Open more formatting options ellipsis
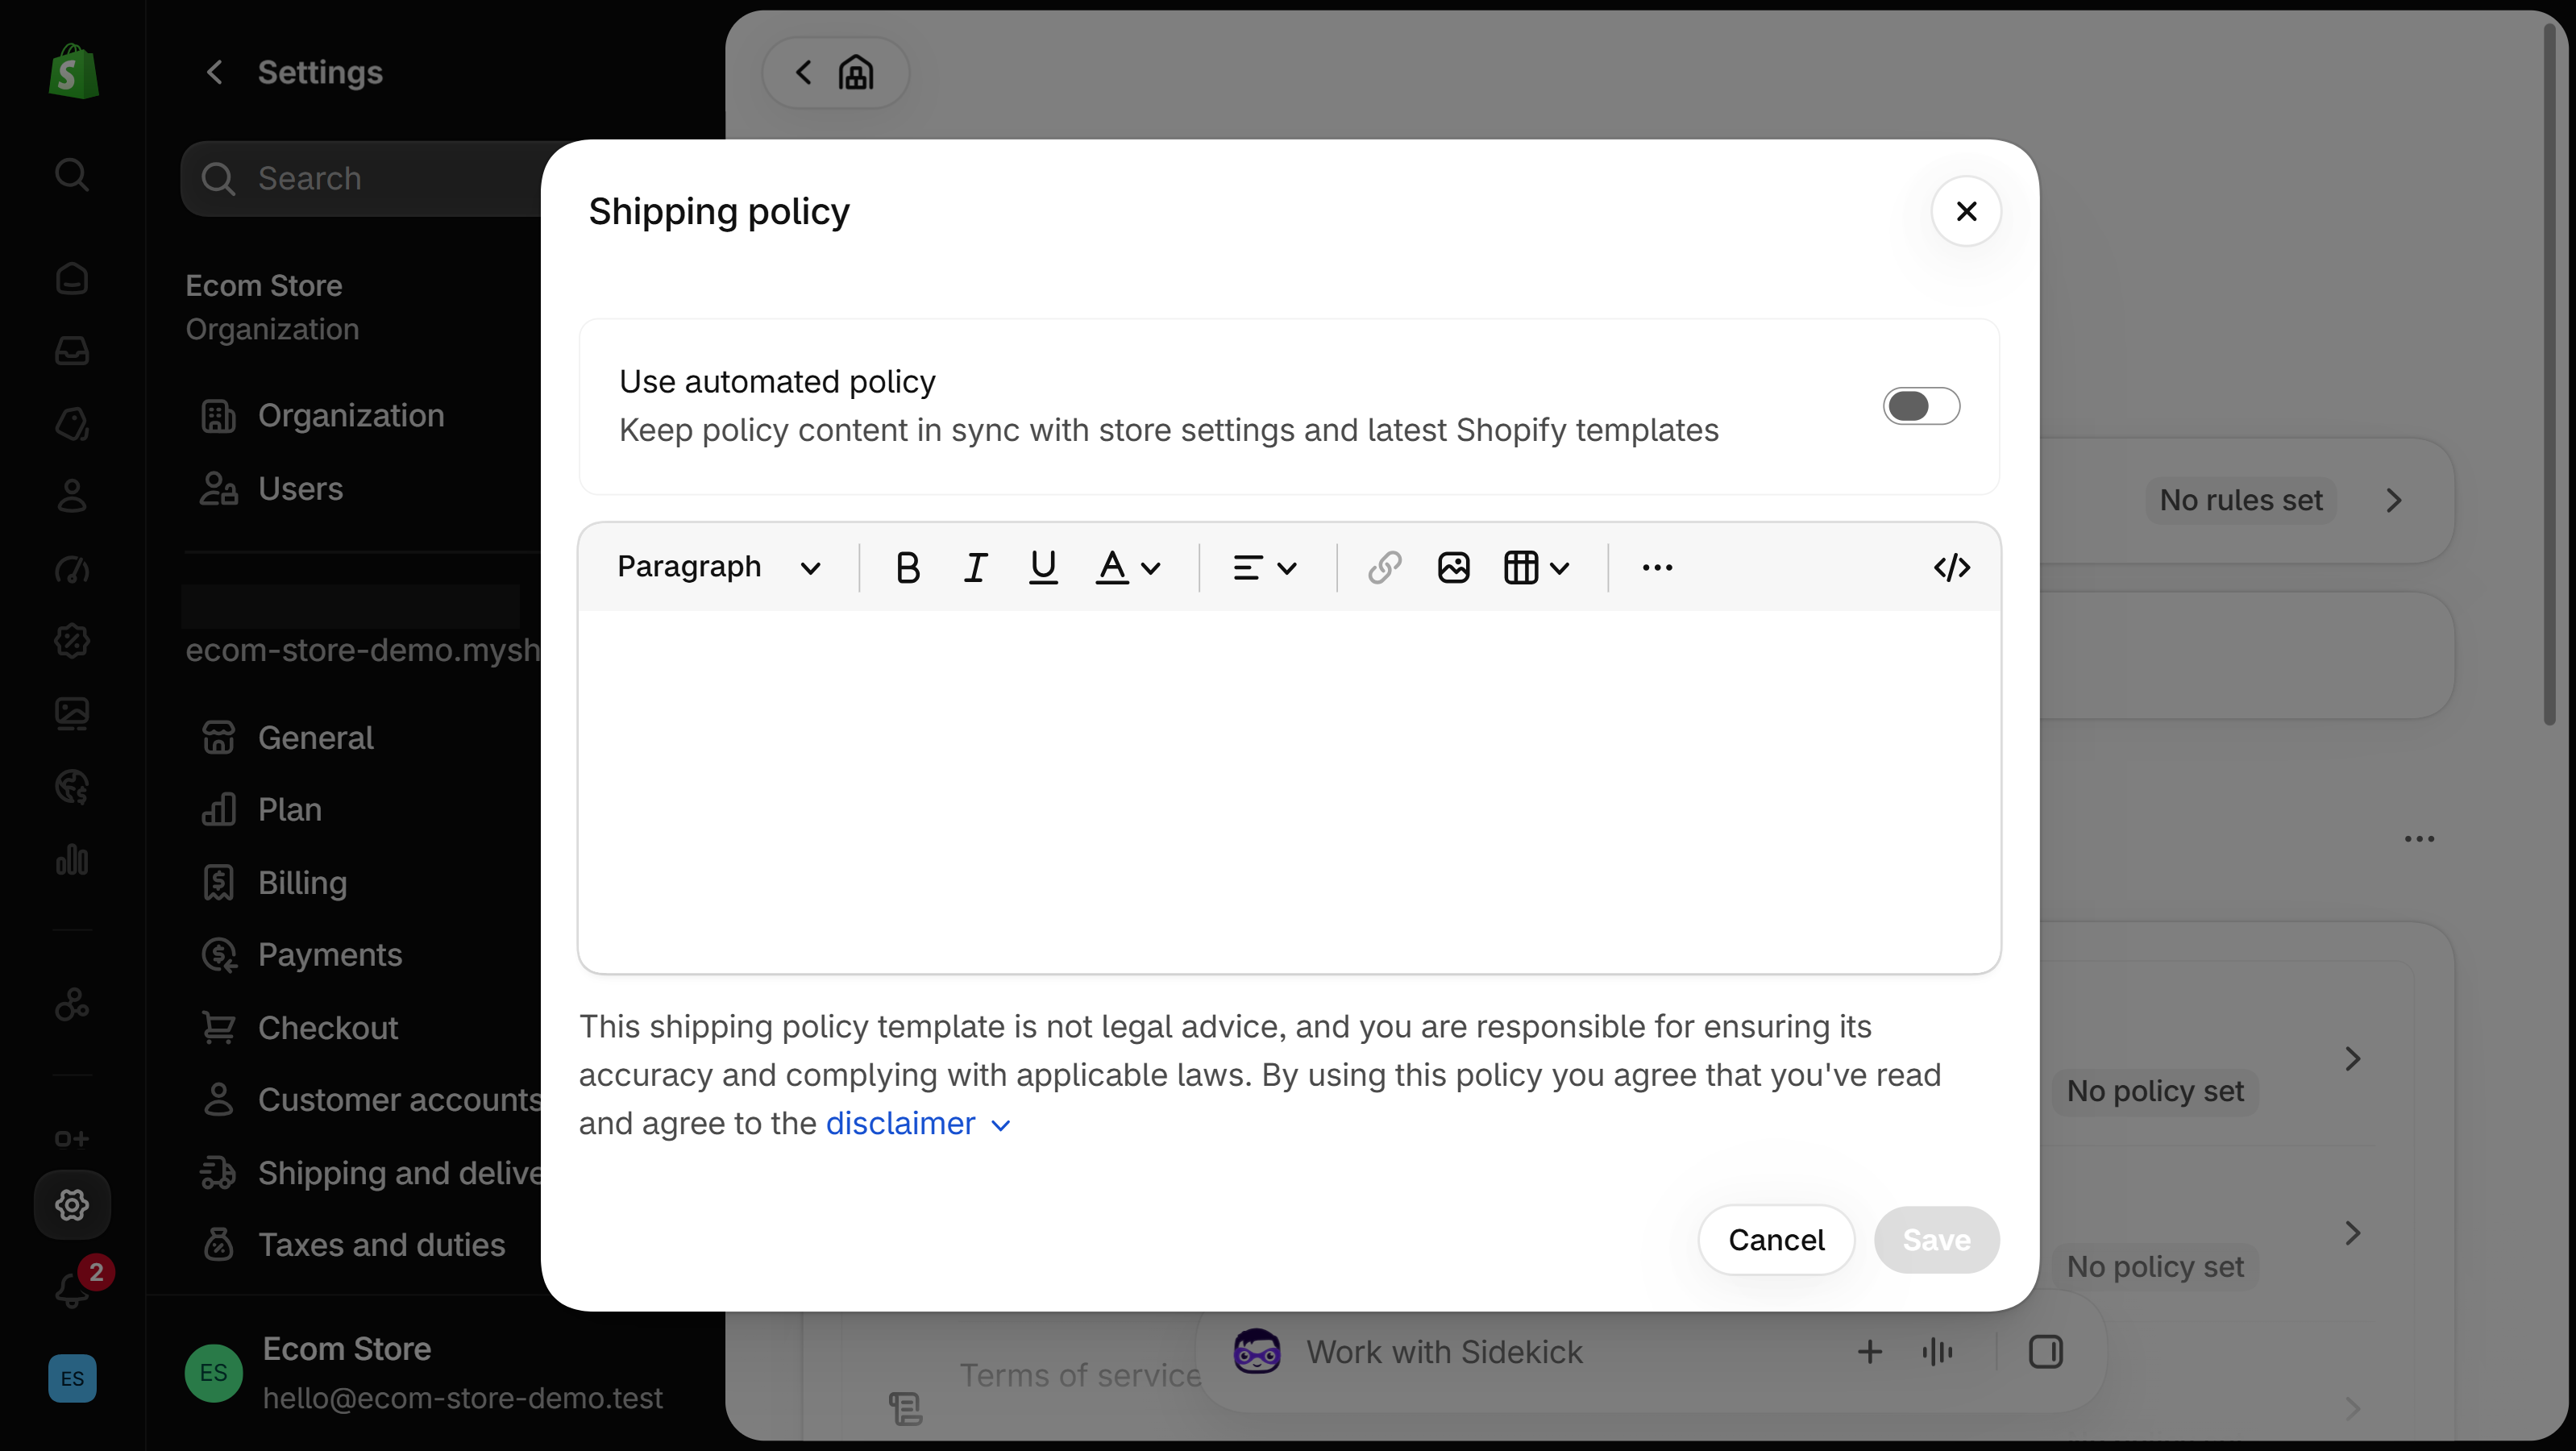 coord(1657,567)
